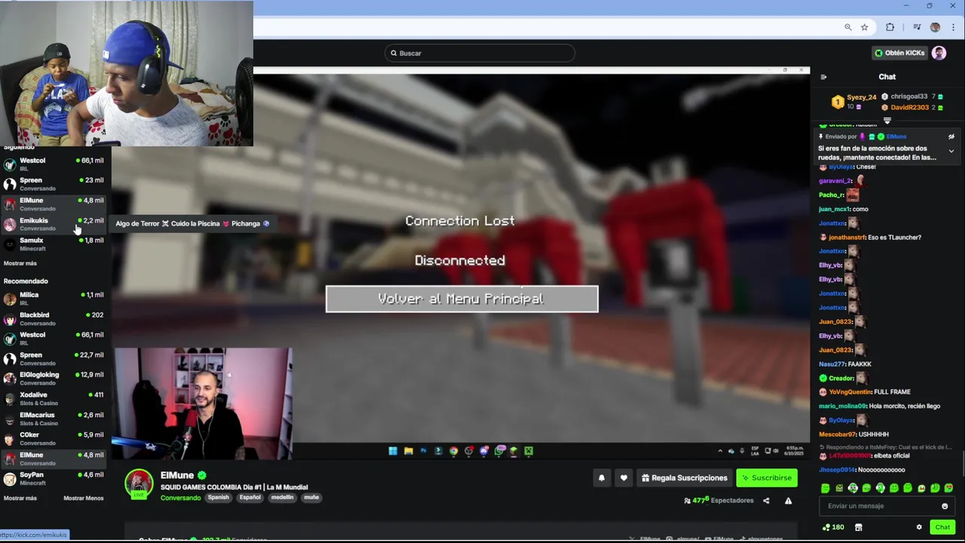Open the emoji picker in the message box
965x543 pixels.
point(945,506)
